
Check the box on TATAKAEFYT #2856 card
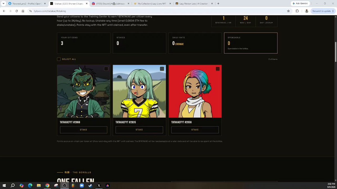(x=218, y=69)
